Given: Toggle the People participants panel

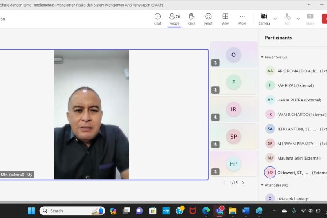Looking at the screenshot, I should click(175, 19).
